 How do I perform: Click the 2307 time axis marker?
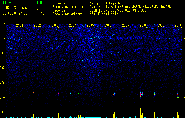(126, 25)
